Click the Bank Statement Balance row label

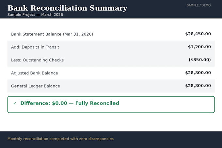coord(52,34)
